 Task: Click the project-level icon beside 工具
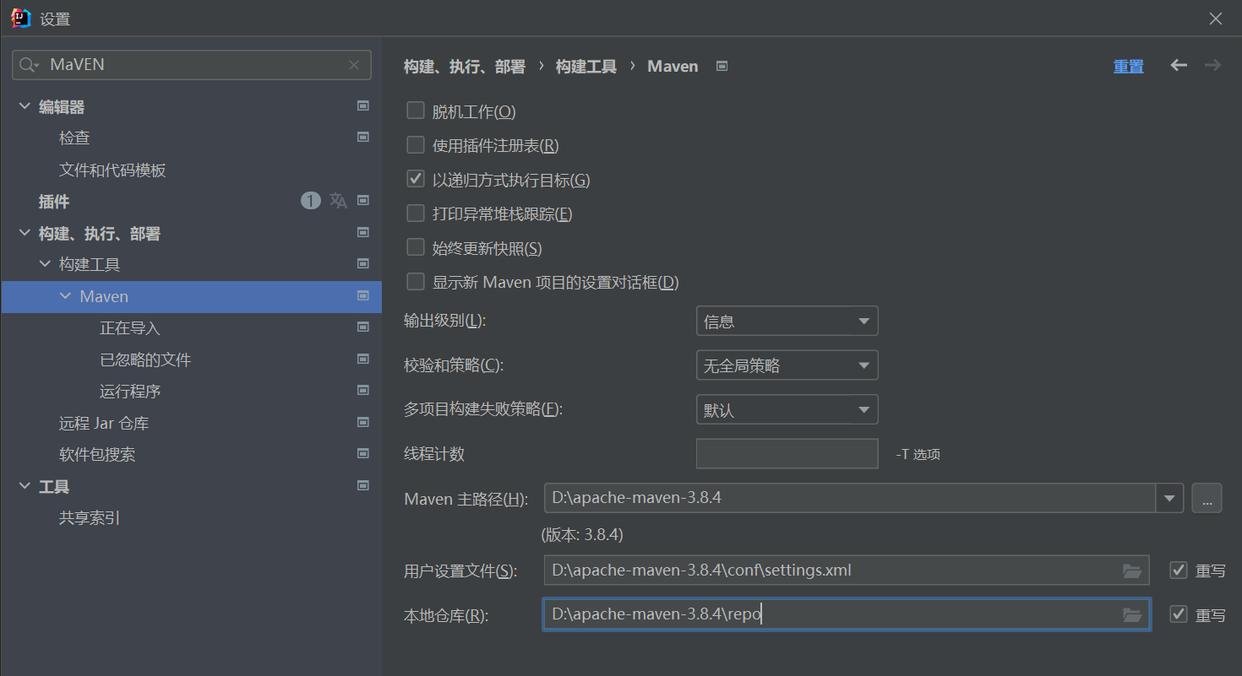point(363,485)
